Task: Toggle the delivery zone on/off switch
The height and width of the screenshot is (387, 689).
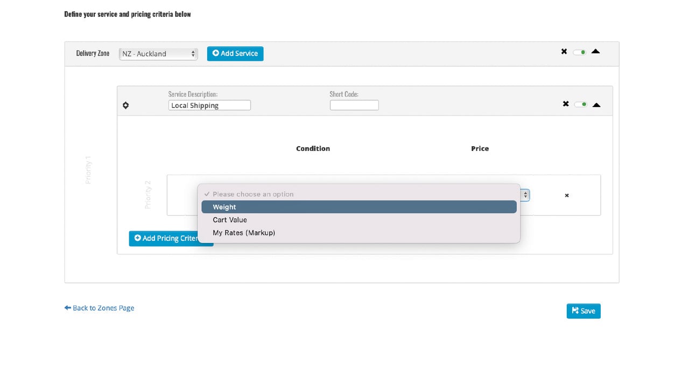Action: (580, 52)
